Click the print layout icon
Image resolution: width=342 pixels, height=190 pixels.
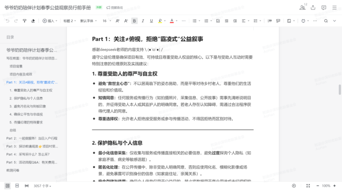27,186
